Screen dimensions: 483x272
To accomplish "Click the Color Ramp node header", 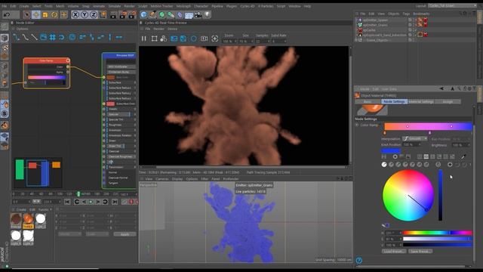I will coord(46,60).
